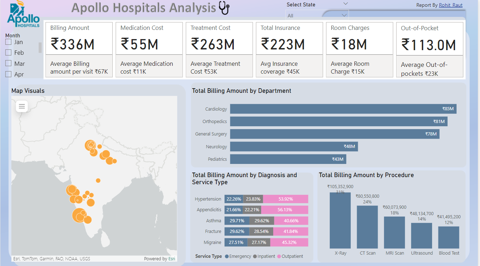
Task: Select the Cardiology bar in department chart
Action: pyautogui.click(x=343, y=109)
